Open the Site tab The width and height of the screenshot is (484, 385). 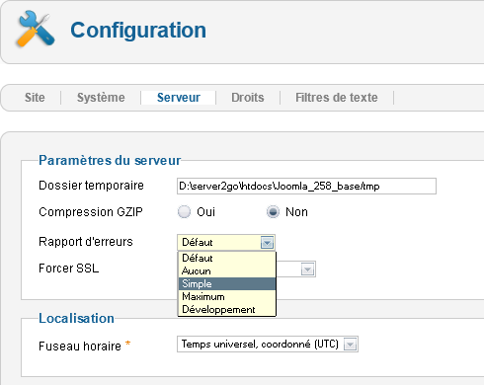click(x=35, y=98)
